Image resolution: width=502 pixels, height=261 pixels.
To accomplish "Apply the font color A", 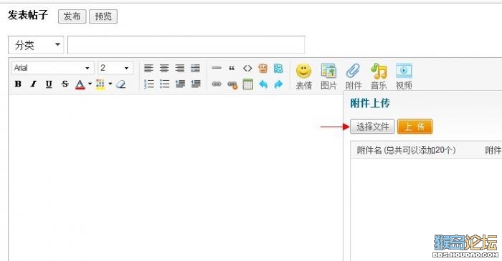I will pyautogui.click(x=80, y=84).
